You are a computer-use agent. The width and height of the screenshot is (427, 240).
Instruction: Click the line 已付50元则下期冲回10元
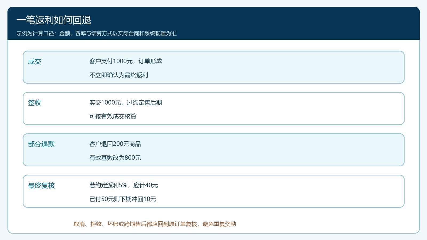pyautogui.click(x=123, y=199)
